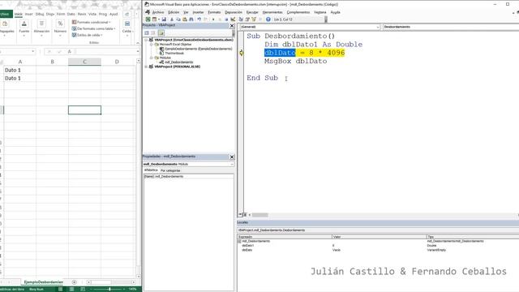The image size is (519, 292).
Task: Click the Paste icon in VBA toolbar
Action: click(x=185, y=19)
